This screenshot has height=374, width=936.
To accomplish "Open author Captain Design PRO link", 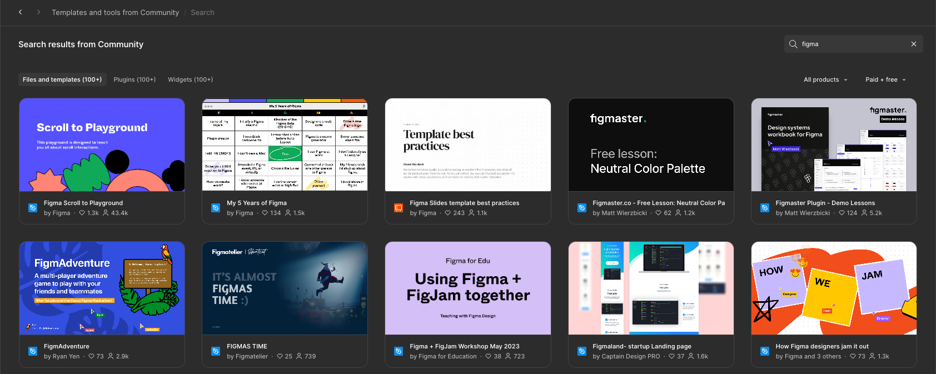I will (x=626, y=356).
